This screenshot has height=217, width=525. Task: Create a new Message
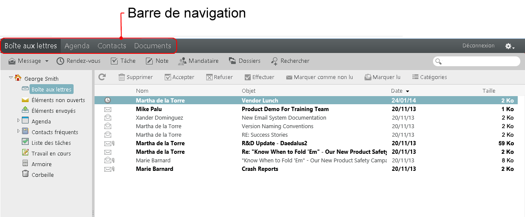[25, 61]
